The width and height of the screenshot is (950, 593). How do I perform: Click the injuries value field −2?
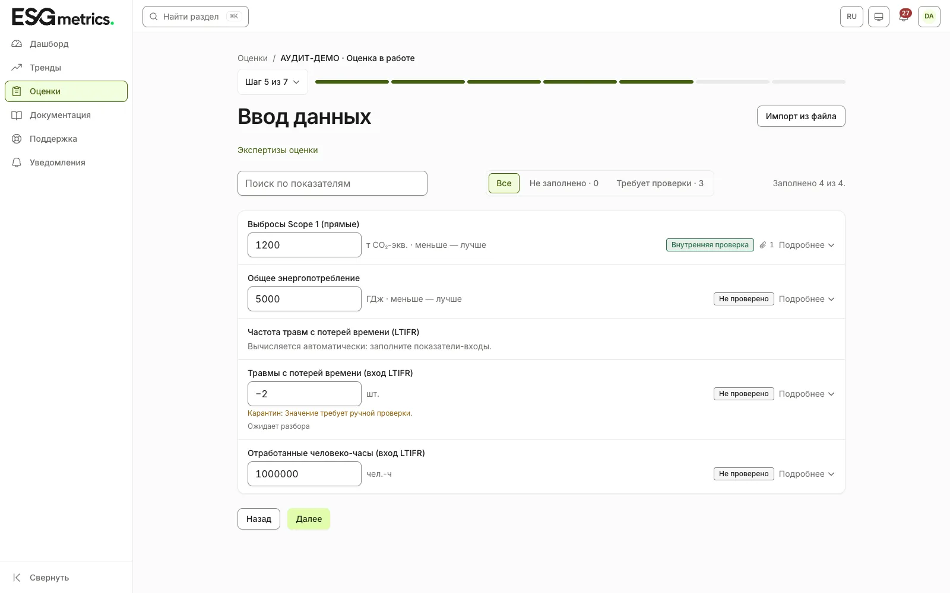pos(305,394)
